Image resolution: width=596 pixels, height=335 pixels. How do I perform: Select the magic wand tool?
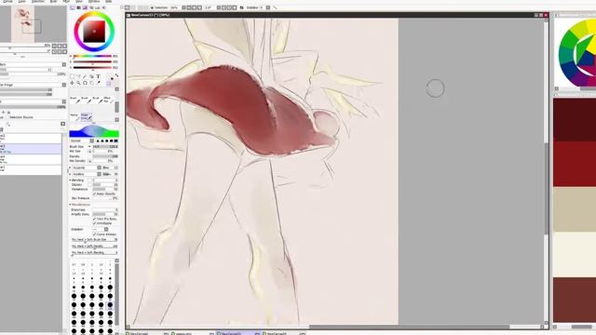click(x=85, y=76)
